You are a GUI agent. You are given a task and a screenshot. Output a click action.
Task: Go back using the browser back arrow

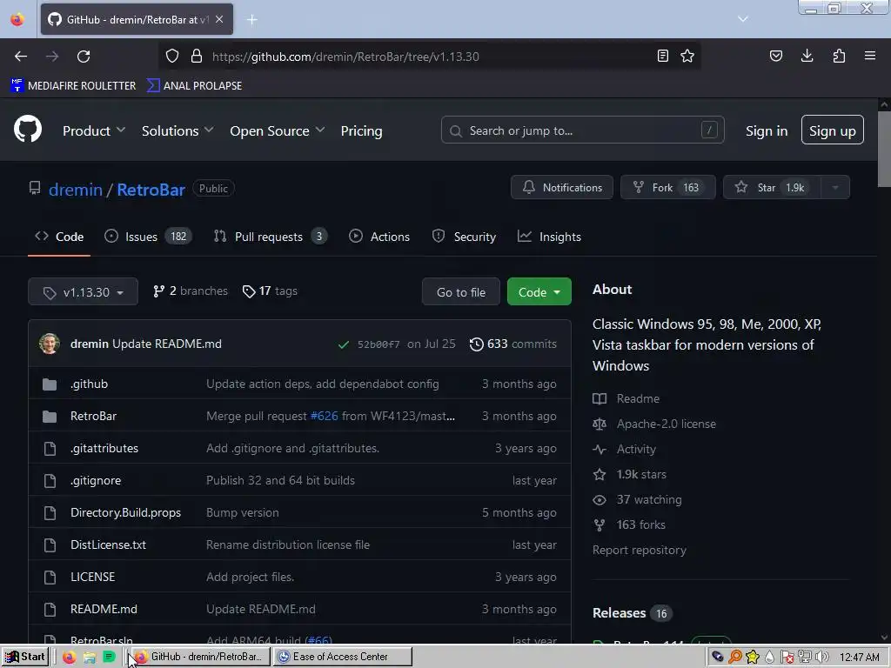point(21,57)
